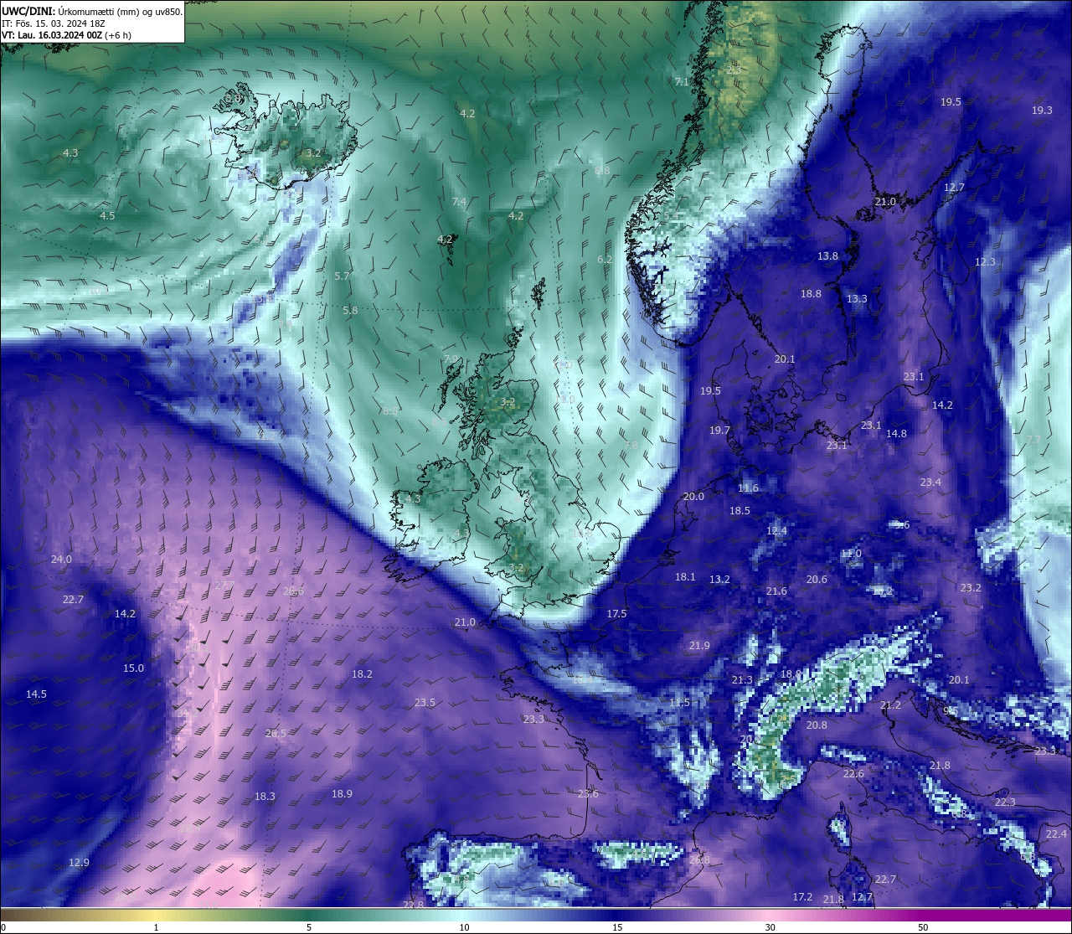
Task: Click the 21.2 value on the map
Action: point(890,705)
